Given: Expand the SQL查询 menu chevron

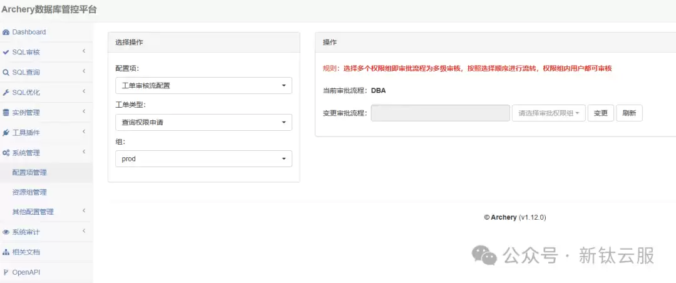Looking at the screenshot, I should (x=84, y=71).
